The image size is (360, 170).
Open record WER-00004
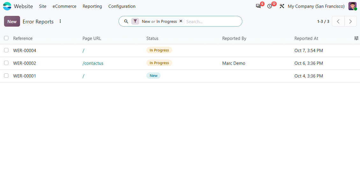click(25, 51)
